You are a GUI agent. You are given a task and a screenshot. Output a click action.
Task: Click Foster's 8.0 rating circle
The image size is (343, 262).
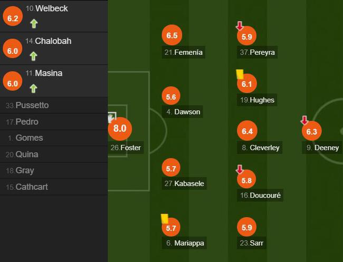coord(120,129)
